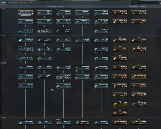Viewport: 161px width, 129px height.
Task: Expand the Pz.38(t) A/F group
Action: [x=101, y=24]
